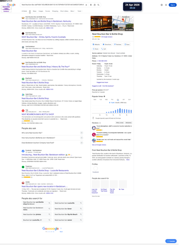Search related 'Neat bourbon bar Louisville' chip
The height and width of the screenshot is (245, 180).
pyautogui.click(x=68, y=203)
